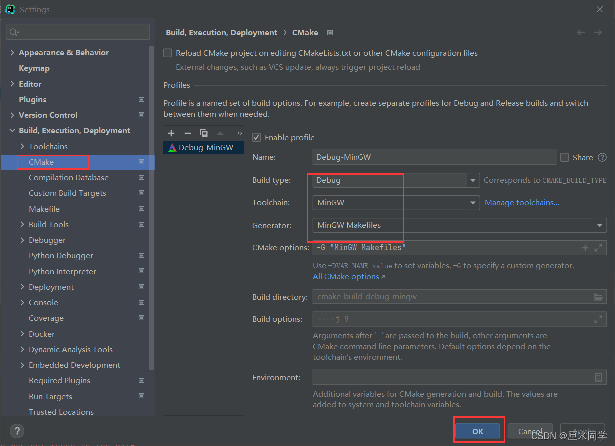The height and width of the screenshot is (446, 615).
Task: Select Toolchains in settings tree
Action: pyautogui.click(x=48, y=146)
